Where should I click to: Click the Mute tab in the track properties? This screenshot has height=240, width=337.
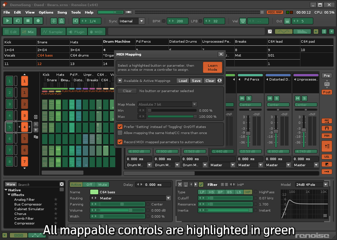click(x=102, y=184)
